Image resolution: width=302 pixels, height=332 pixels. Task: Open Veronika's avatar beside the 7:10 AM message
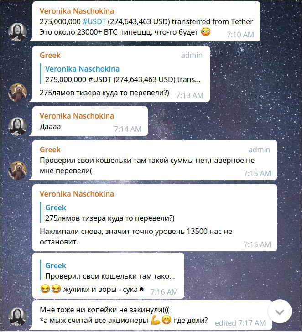coord(17,32)
